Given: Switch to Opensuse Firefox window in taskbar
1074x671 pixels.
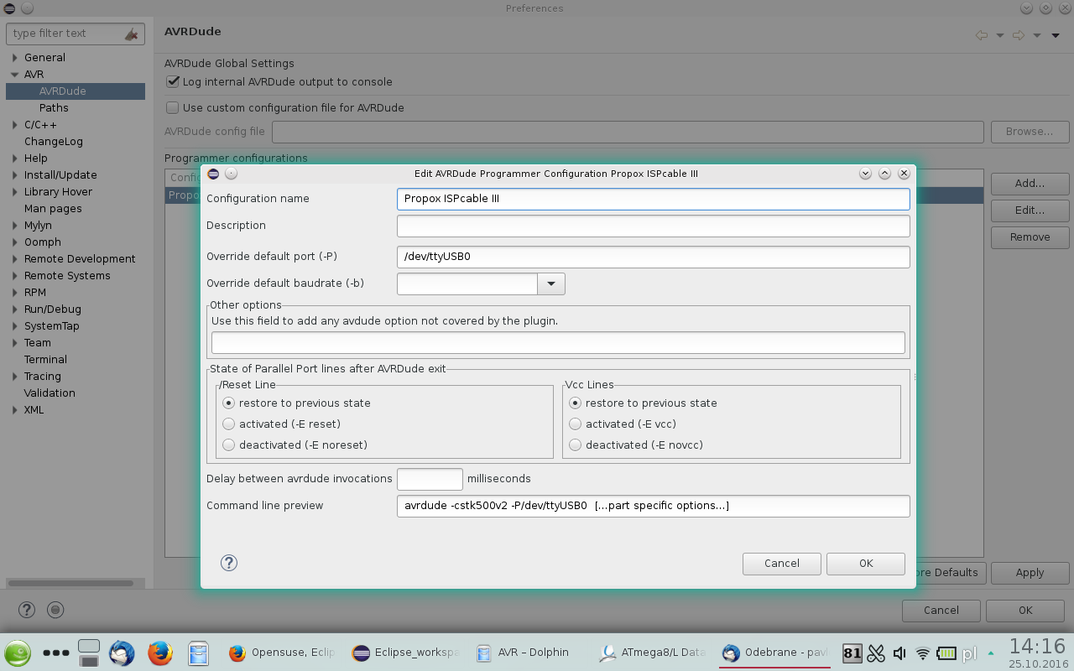Looking at the screenshot, I should coord(282,653).
